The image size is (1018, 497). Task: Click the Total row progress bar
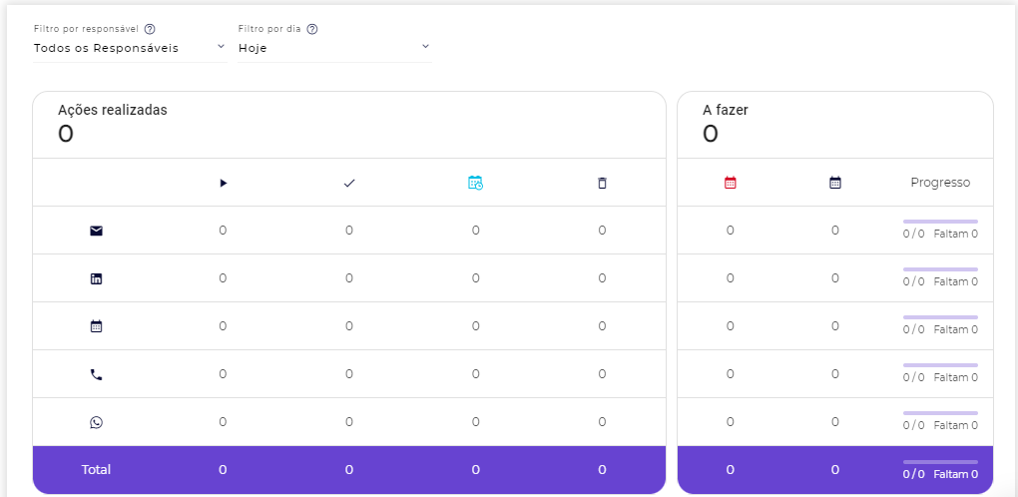click(x=940, y=462)
